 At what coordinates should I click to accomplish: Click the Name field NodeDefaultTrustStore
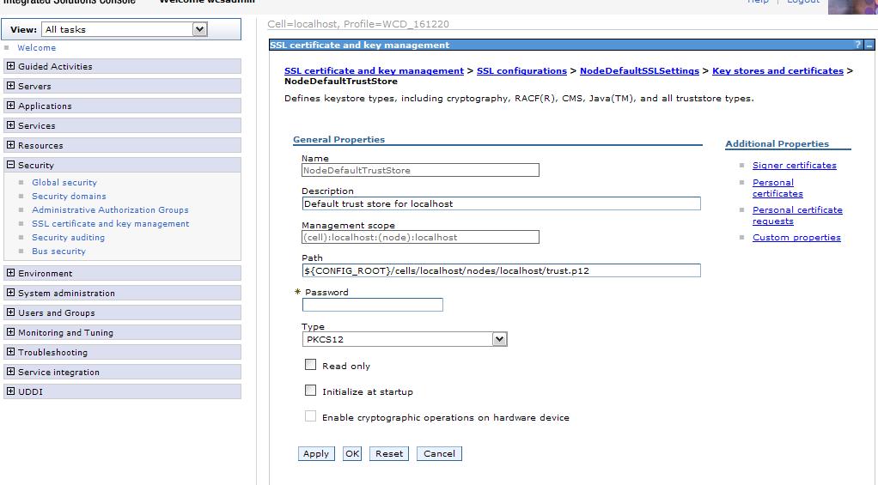(x=420, y=170)
